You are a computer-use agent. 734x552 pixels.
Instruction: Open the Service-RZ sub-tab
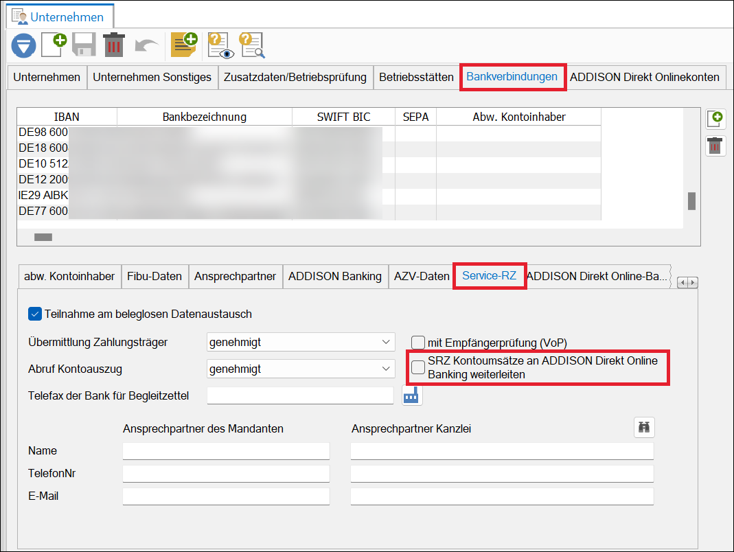pos(489,276)
